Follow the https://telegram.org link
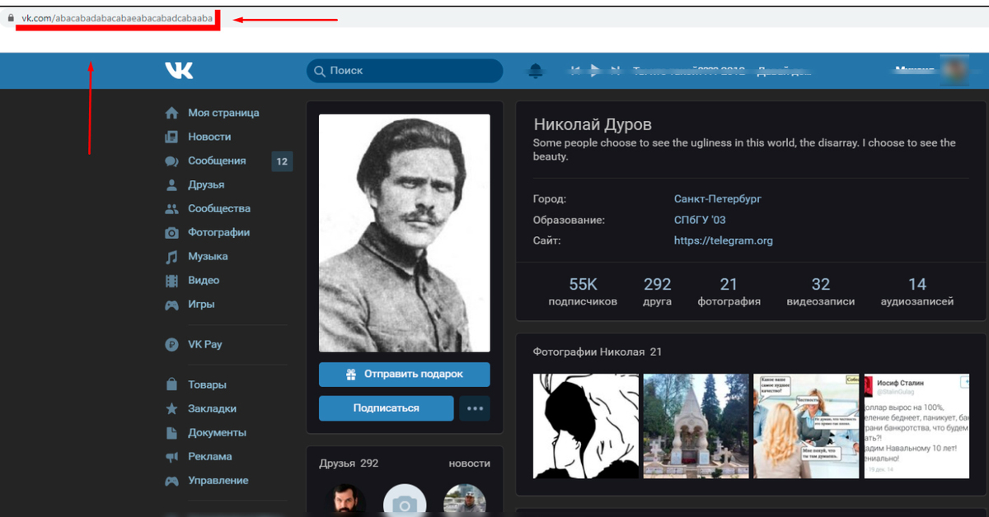 723,241
